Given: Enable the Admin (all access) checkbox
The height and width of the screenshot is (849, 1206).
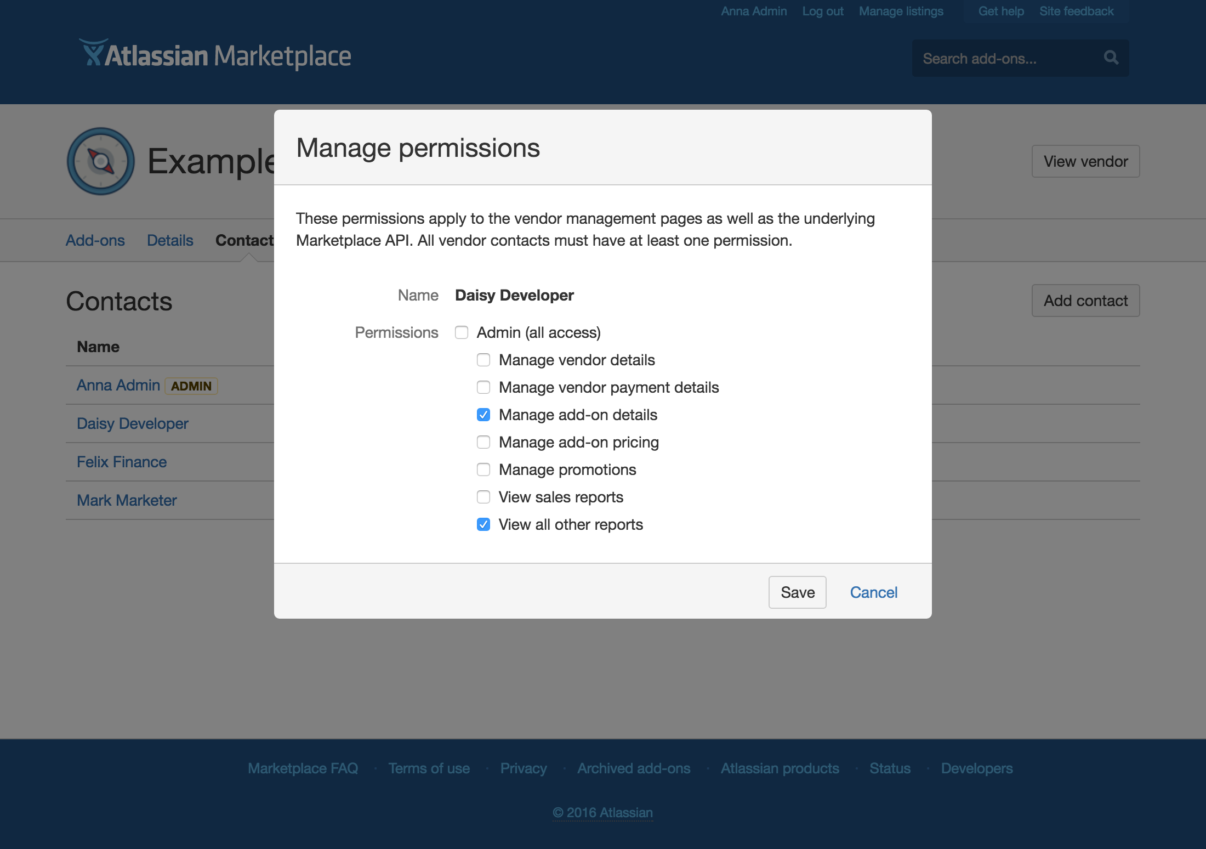Looking at the screenshot, I should point(462,332).
